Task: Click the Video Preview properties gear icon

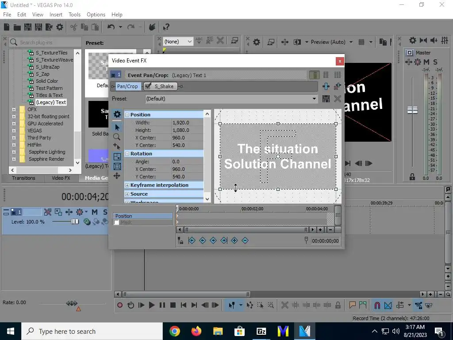Action: click(x=257, y=42)
